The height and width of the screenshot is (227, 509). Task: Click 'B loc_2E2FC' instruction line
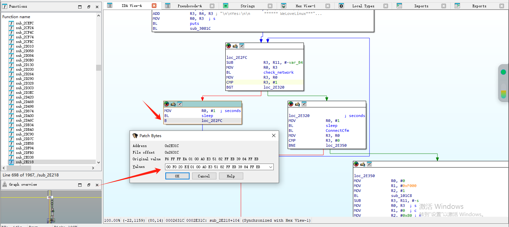202,121
